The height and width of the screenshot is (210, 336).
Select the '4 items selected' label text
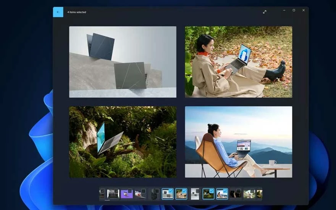[x=77, y=12]
